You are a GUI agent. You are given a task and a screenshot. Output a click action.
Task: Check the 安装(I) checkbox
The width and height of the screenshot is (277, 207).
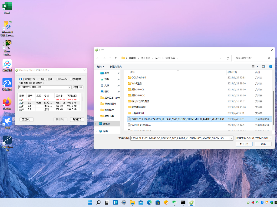click(71, 79)
